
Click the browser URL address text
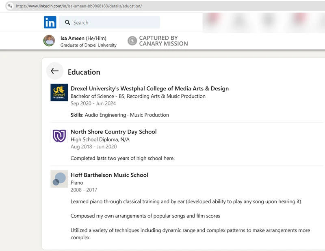click(x=79, y=6)
